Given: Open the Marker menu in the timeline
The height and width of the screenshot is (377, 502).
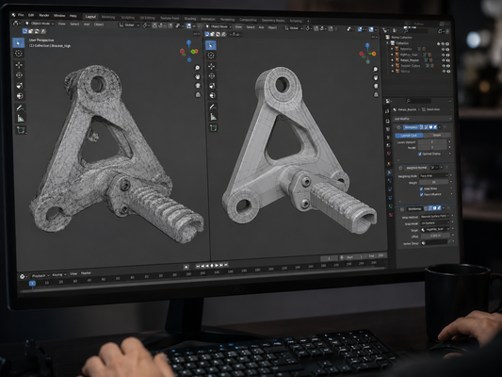Looking at the screenshot, I should click(x=86, y=273).
